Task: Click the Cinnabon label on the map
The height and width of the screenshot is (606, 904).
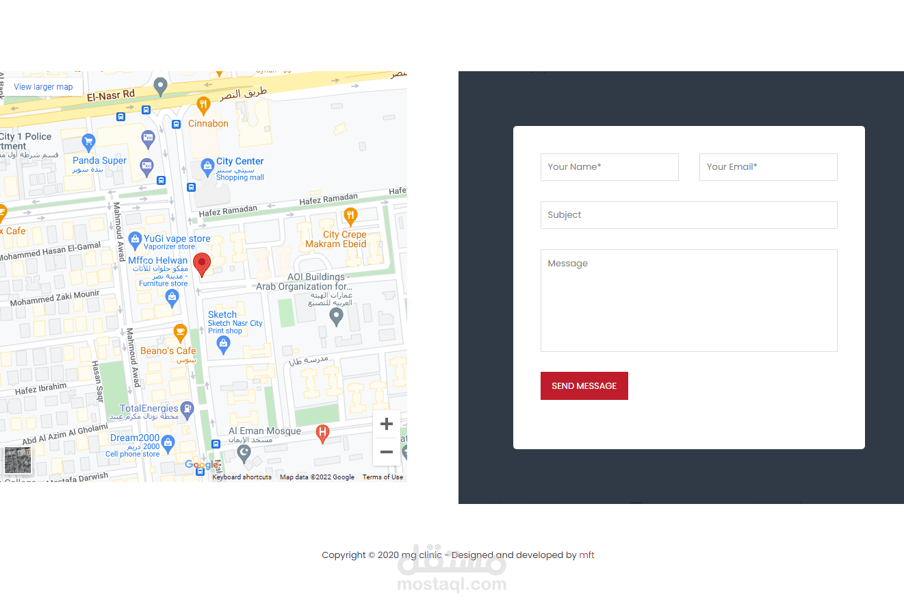Action: click(209, 124)
